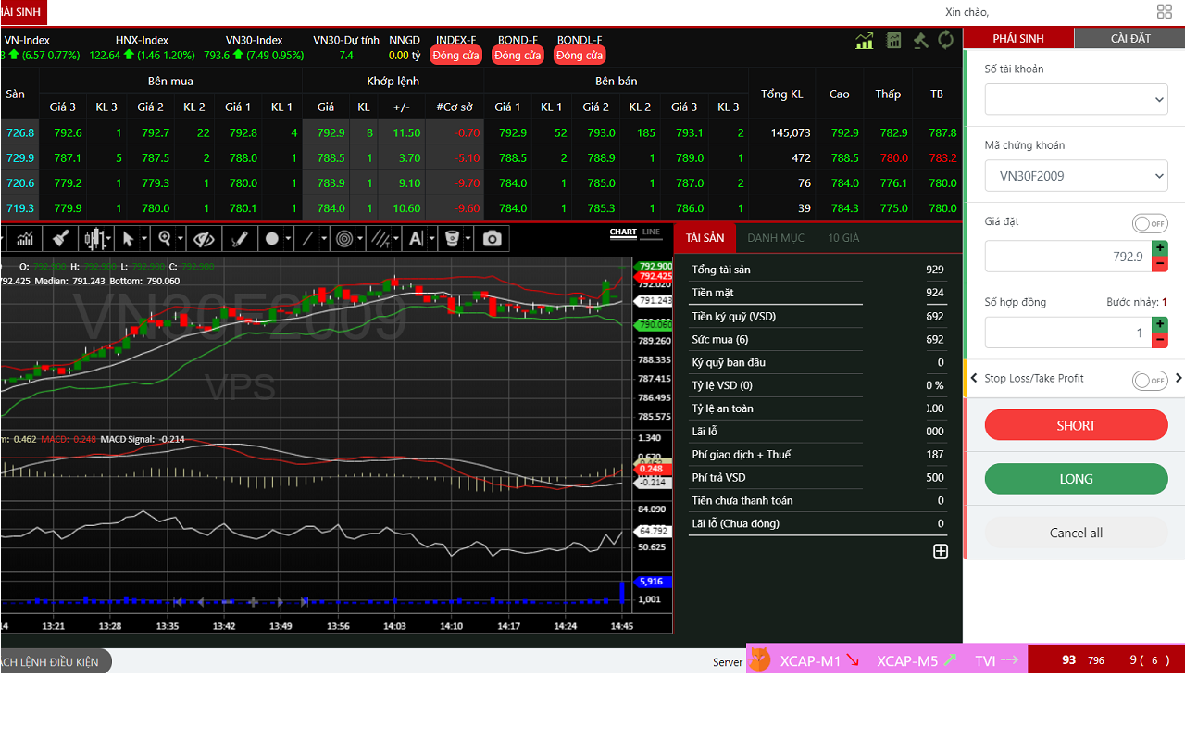Open the TÀI SẢN tab
Screen dimensions: 1185x741
point(705,238)
